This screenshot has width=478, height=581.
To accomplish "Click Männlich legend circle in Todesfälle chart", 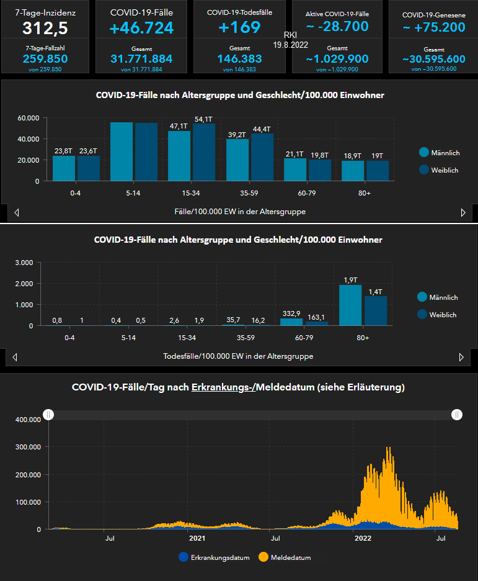I will 423,297.
